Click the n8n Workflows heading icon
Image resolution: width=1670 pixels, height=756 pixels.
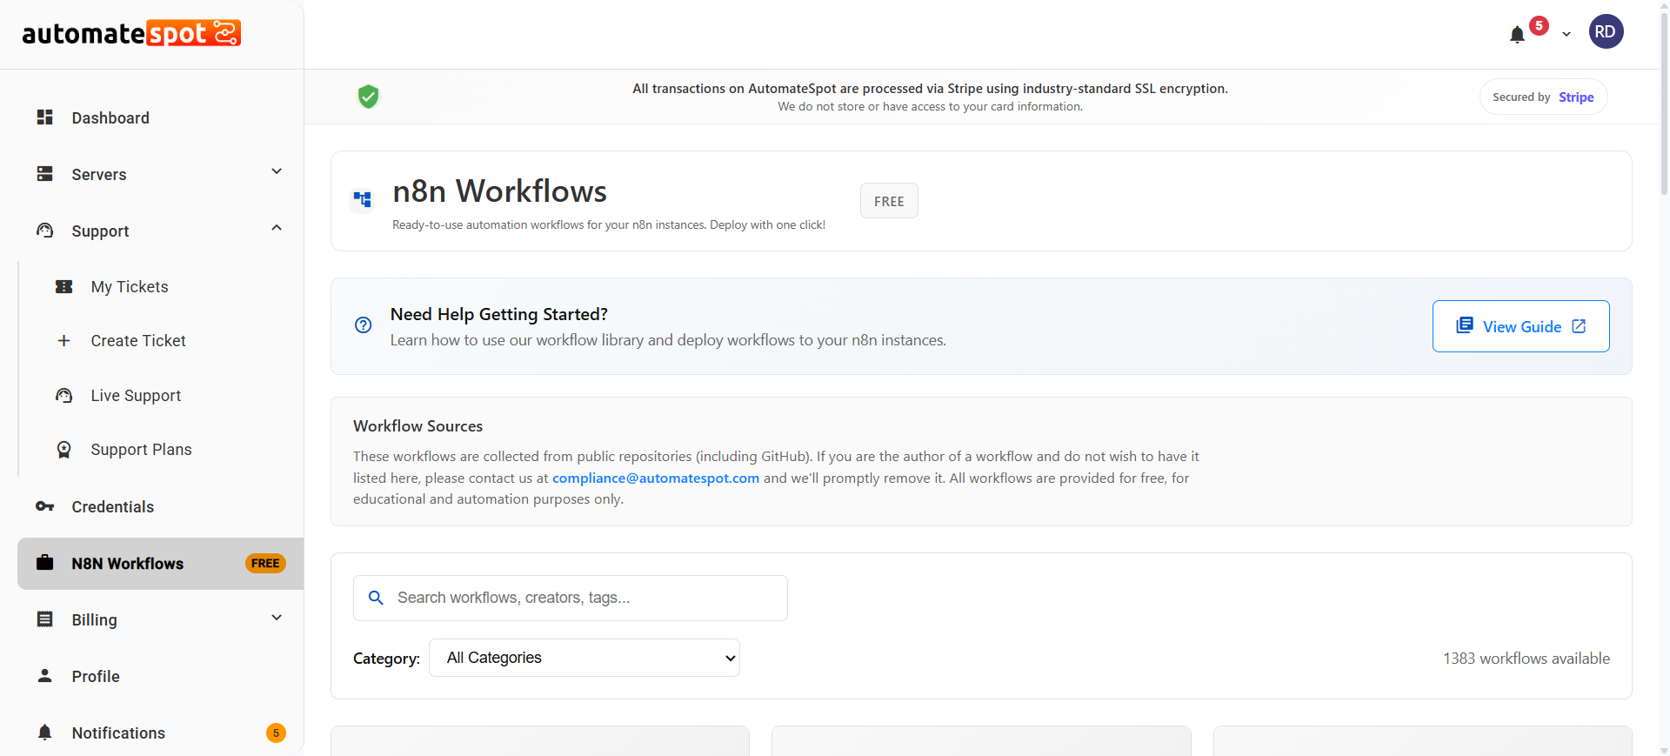pos(363,200)
